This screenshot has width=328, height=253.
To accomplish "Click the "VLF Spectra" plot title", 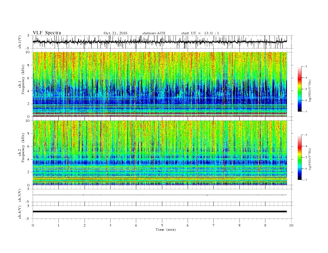I will (47, 33).
